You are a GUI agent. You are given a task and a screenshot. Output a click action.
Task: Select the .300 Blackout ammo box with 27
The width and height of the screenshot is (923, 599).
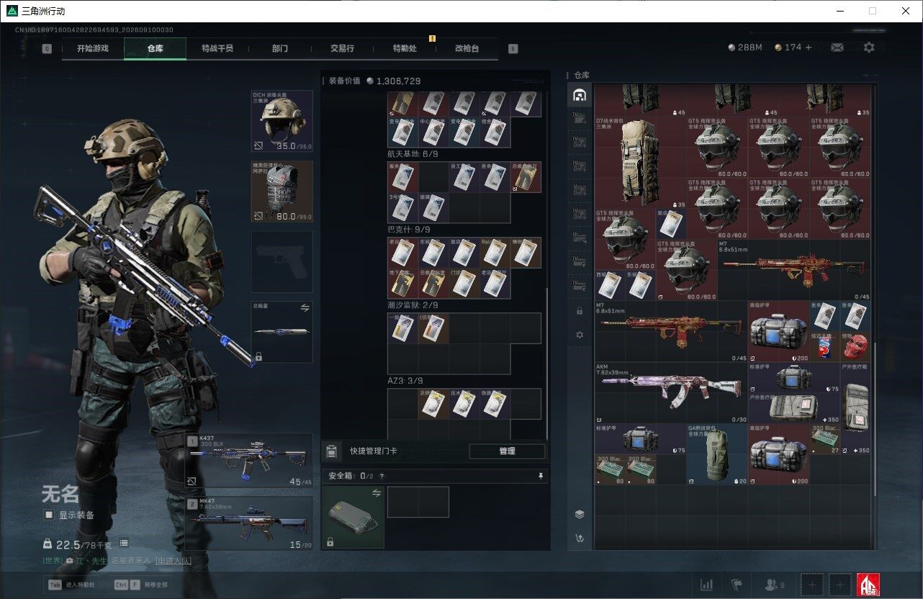(x=824, y=438)
